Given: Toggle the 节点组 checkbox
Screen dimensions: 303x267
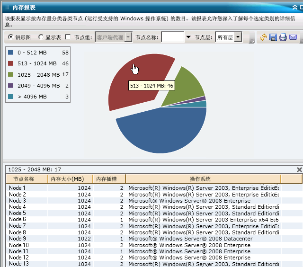Looking at the screenshot, I should (x=68, y=37).
